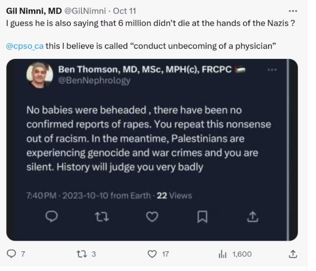Viewport: 316px width, 271px height.
Task: Open the outer tweet's three-dot more menu
Action: click(x=293, y=11)
